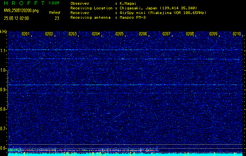
Task: Click the kHz axis unit label
Action: pyautogui.click(x=4, y=32)
